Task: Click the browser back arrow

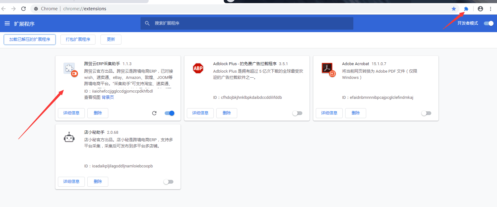Action: [x=3, y=9]
